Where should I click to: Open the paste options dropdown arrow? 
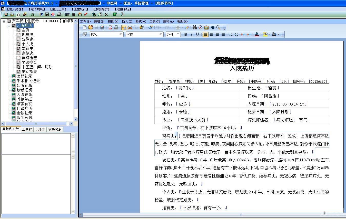coord(146,27)
